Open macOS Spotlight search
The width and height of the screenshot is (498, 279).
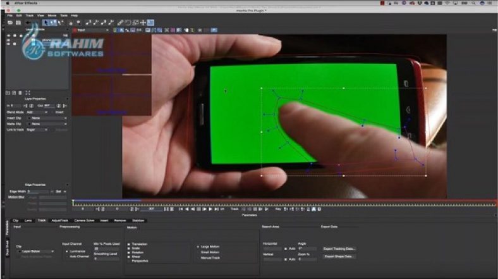point(473,3)
